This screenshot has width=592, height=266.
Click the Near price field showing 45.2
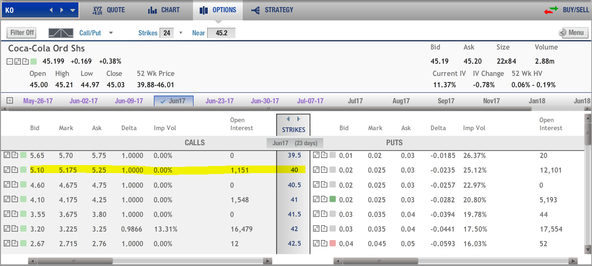(x=221, y=33)
